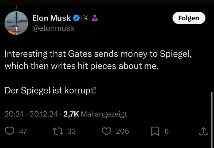Like the post with the heart icon
This screenshot has height=148, width=214.
[106, 131]
